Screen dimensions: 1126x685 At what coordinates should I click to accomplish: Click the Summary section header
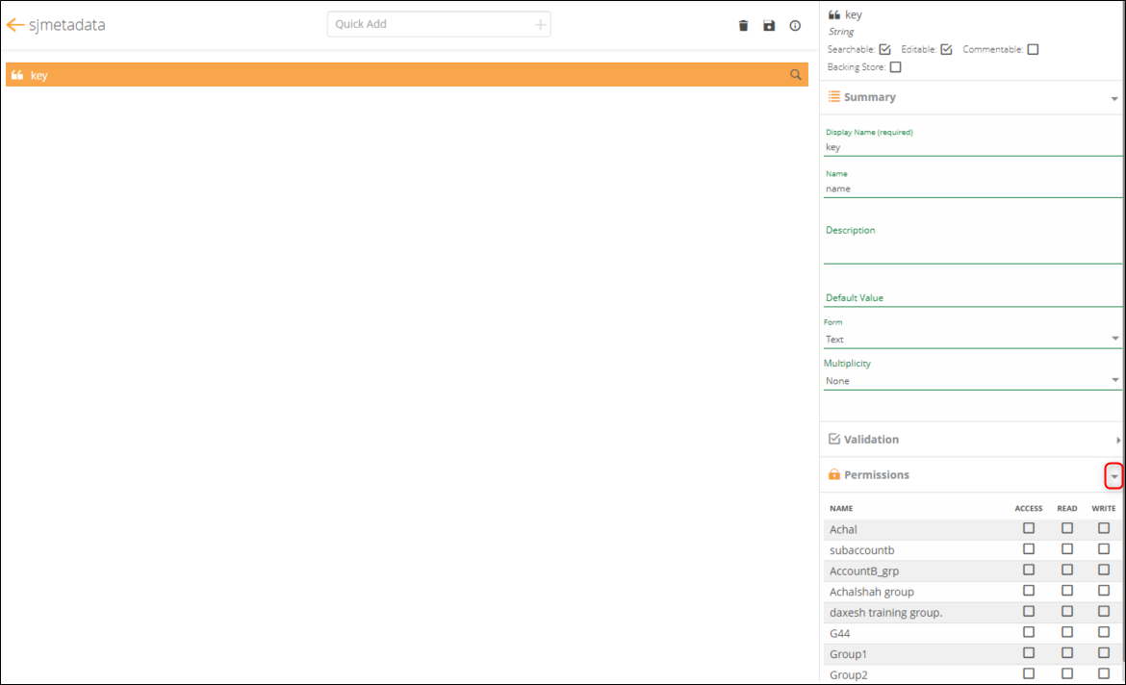coord(972,97)
